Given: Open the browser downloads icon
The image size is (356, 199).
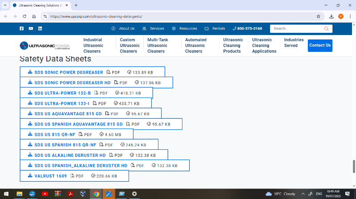Looking at the screenshot, I should (x=332, y=16).
